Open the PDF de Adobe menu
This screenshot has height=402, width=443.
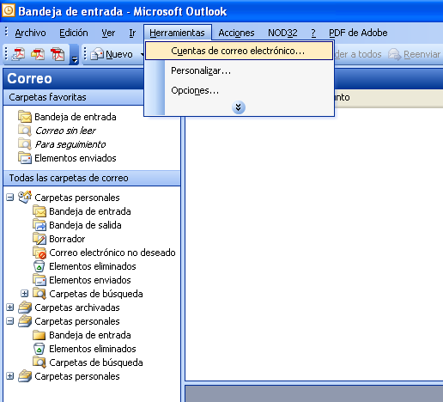[x=358, y=33]
